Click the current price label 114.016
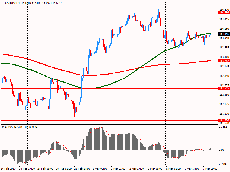 tap(224, 34)
